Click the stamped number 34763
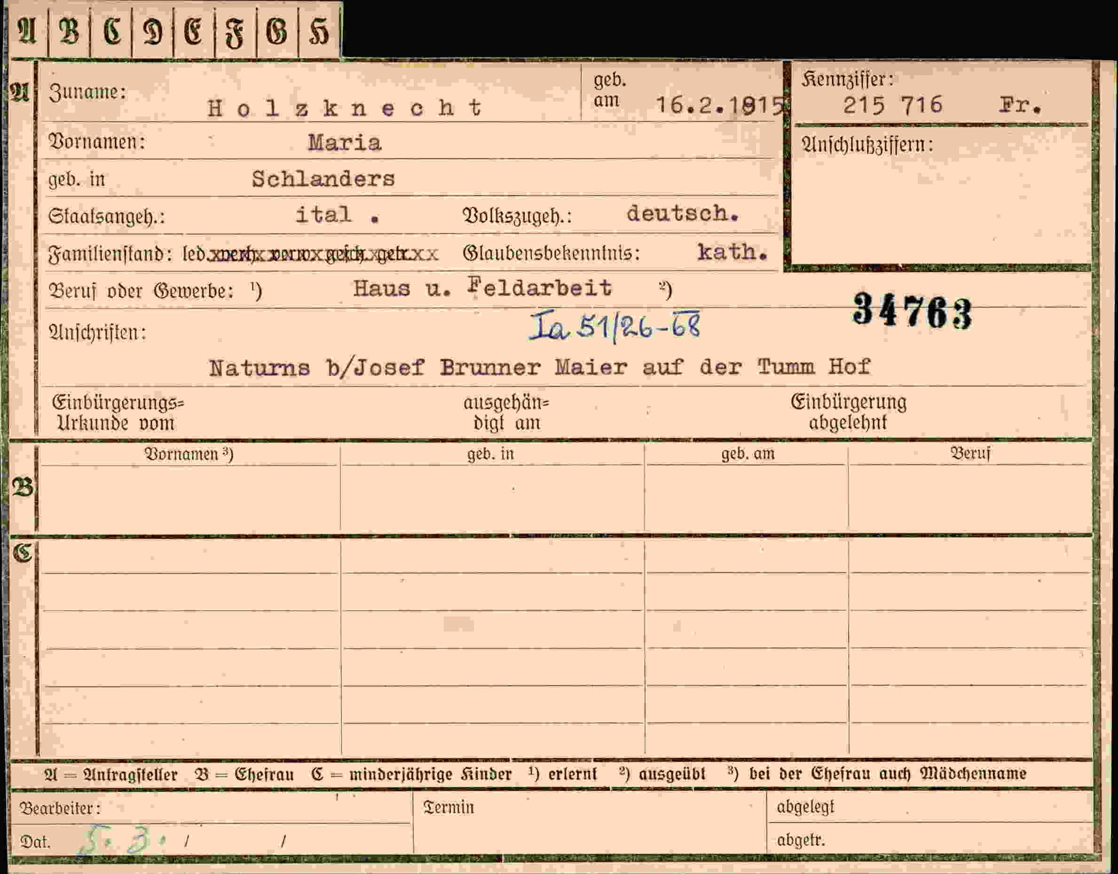The width and height of the screenshot is (1118, 874). click(x=912, y=311)
